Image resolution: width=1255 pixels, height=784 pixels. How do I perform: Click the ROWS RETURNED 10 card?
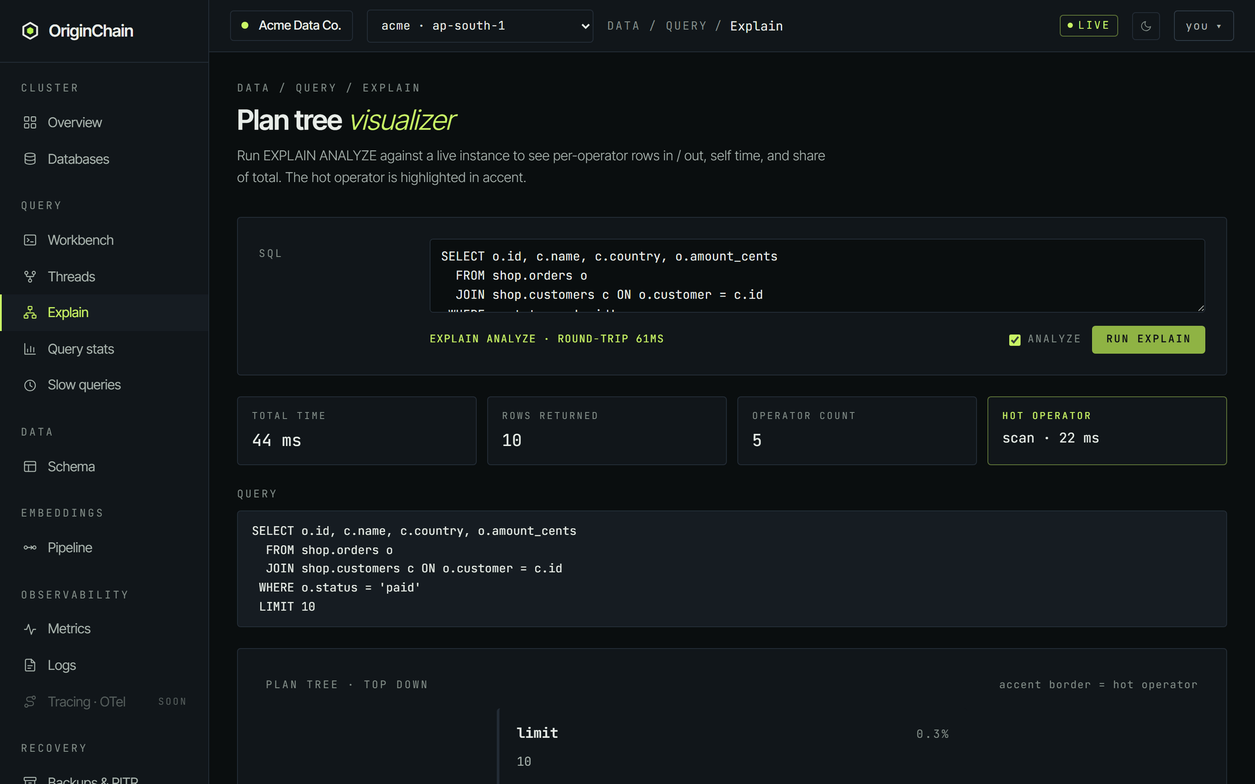[607, 430]
